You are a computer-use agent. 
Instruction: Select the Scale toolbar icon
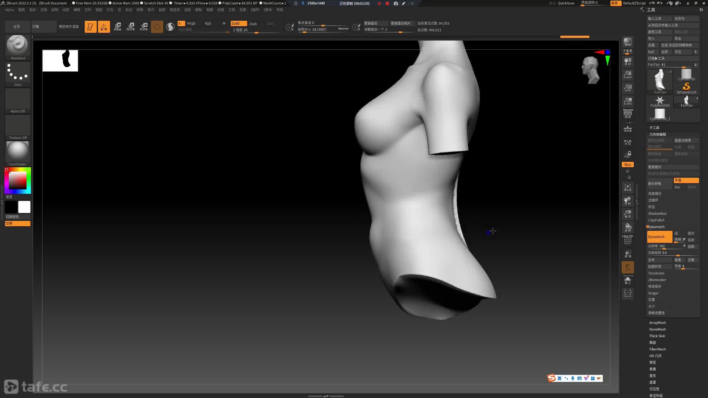coord(131,27)
